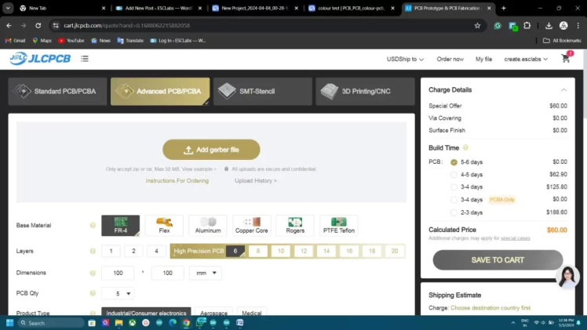Click the Build Time help icon
This screenshot has height=330, width=587.
(465, 147)
